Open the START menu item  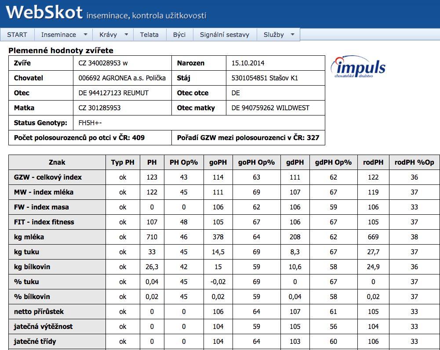coord(17,35)
